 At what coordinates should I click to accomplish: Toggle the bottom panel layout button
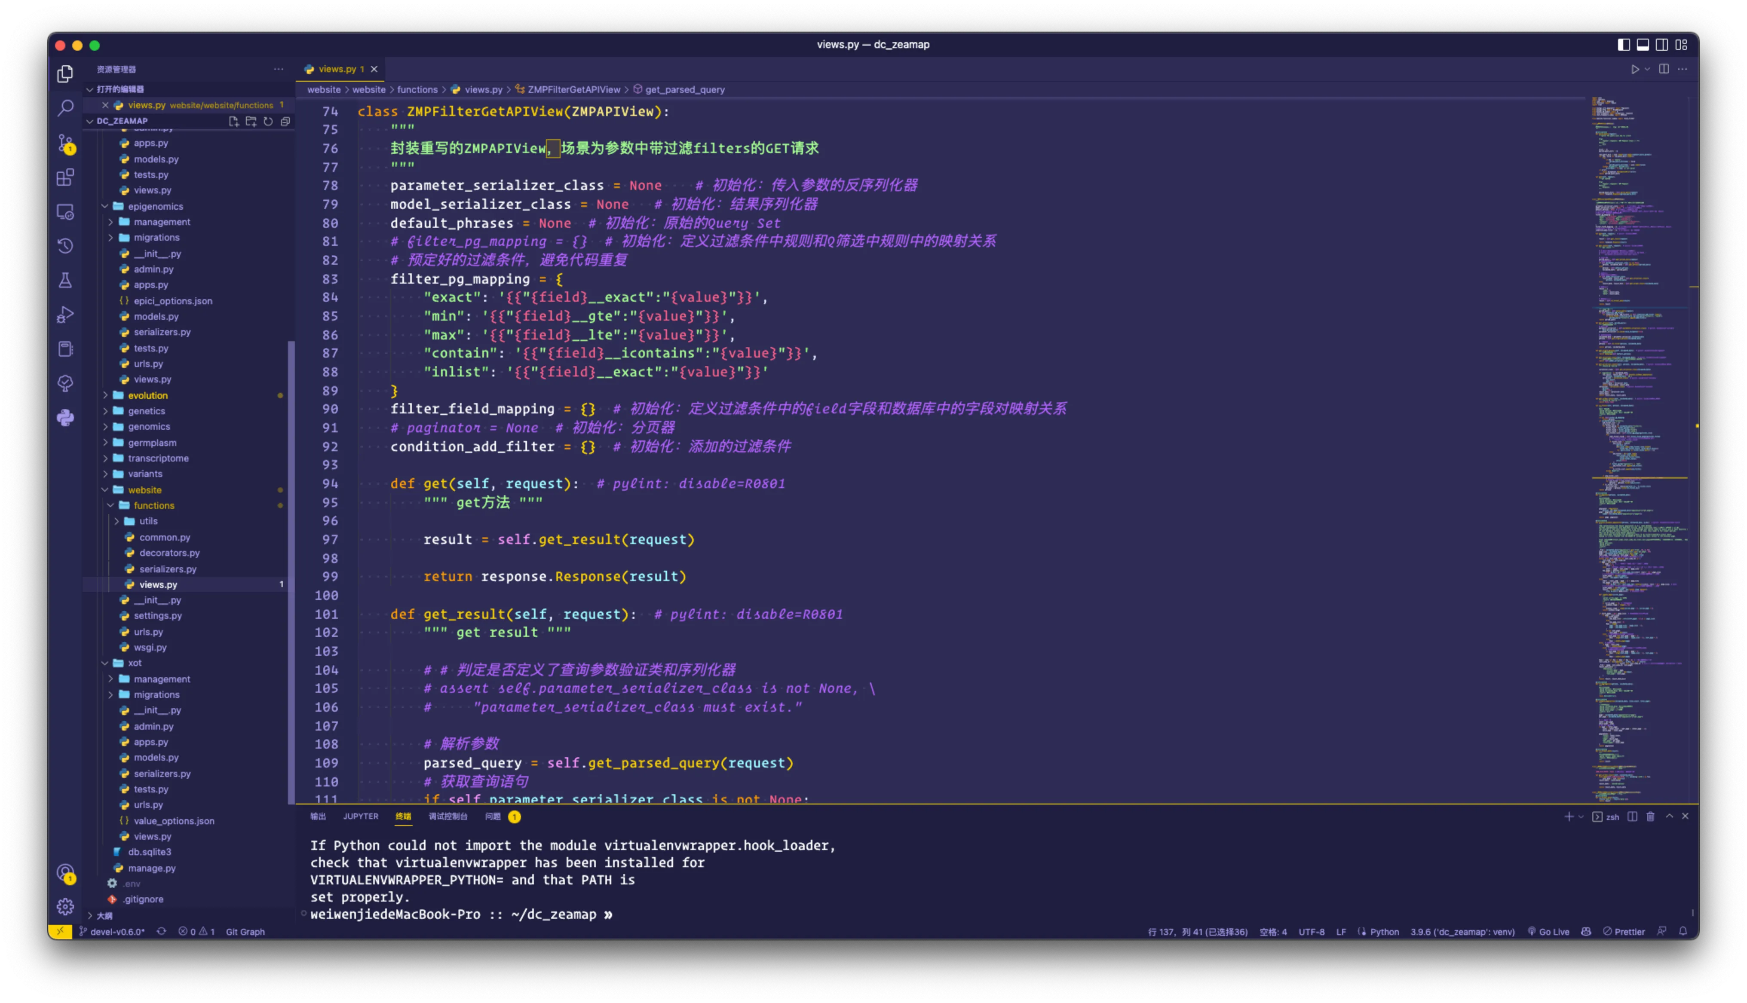click(x=1642, y=45)
